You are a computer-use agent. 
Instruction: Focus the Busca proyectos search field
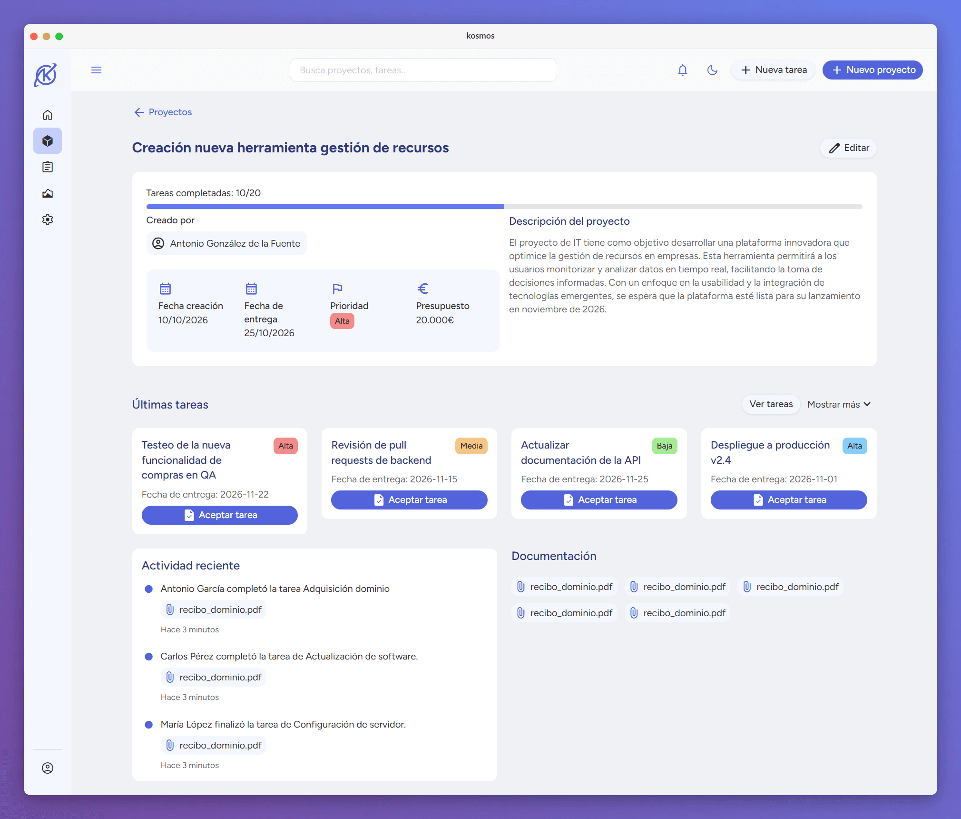tap(423, 70)
